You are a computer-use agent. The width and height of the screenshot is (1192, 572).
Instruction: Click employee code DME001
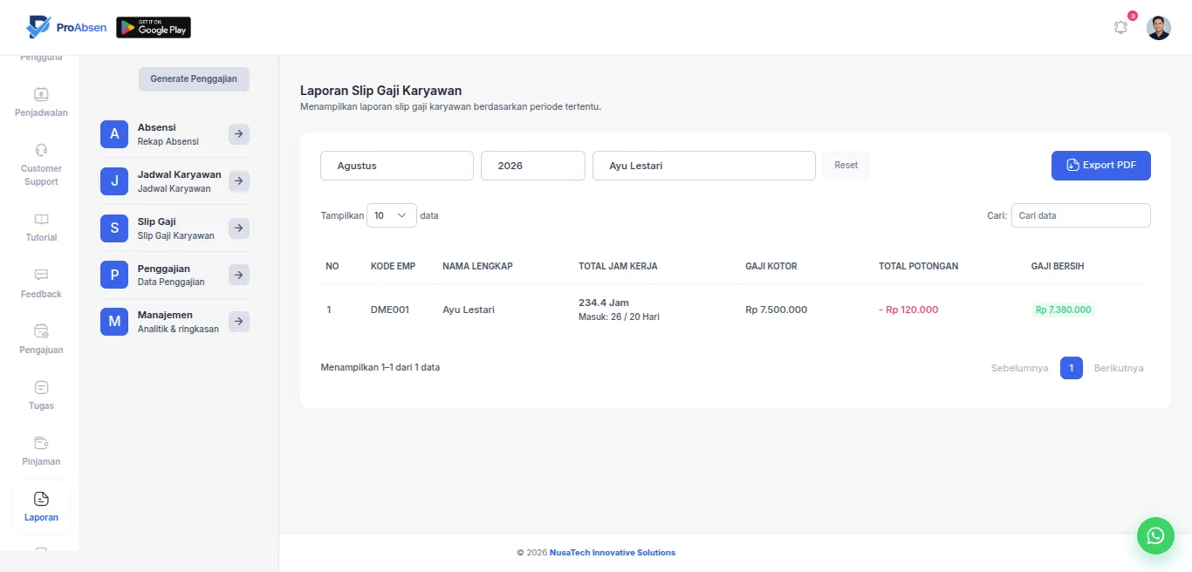[390, 310]
